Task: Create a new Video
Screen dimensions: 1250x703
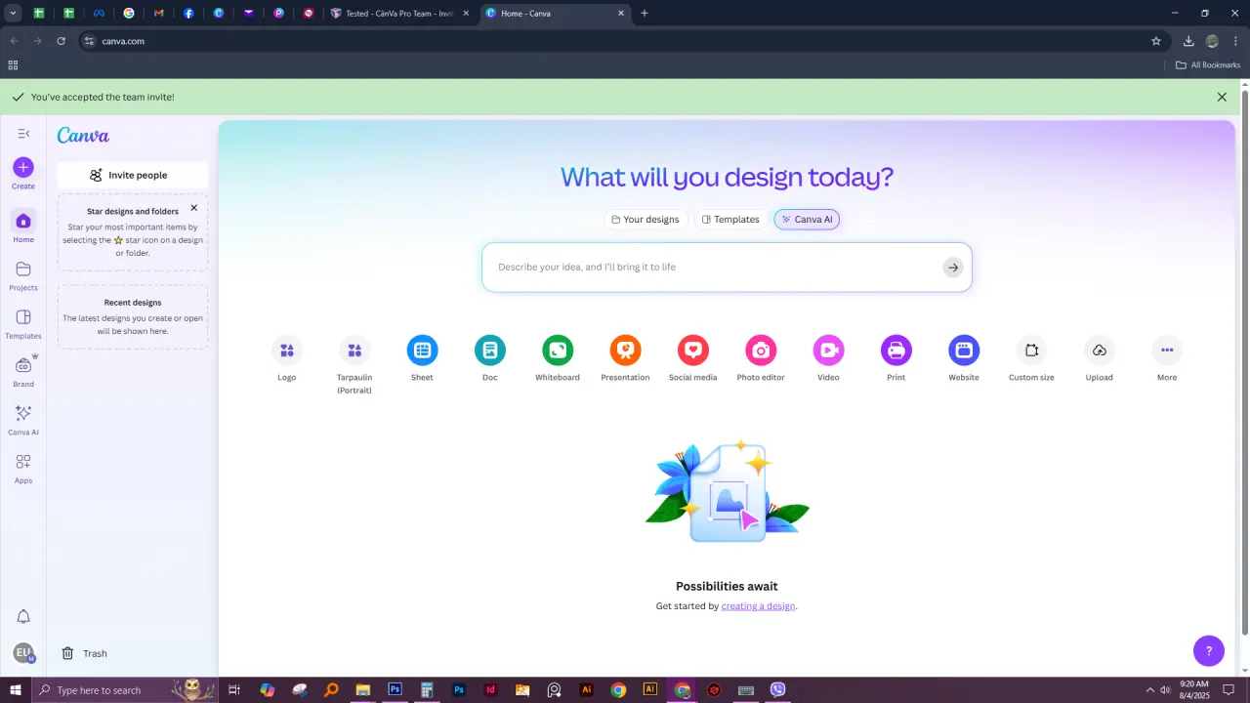Action: 828,358
